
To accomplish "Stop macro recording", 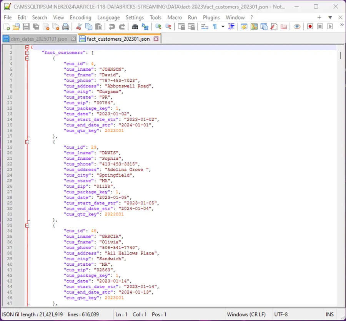I will click(x=320, y=26).
